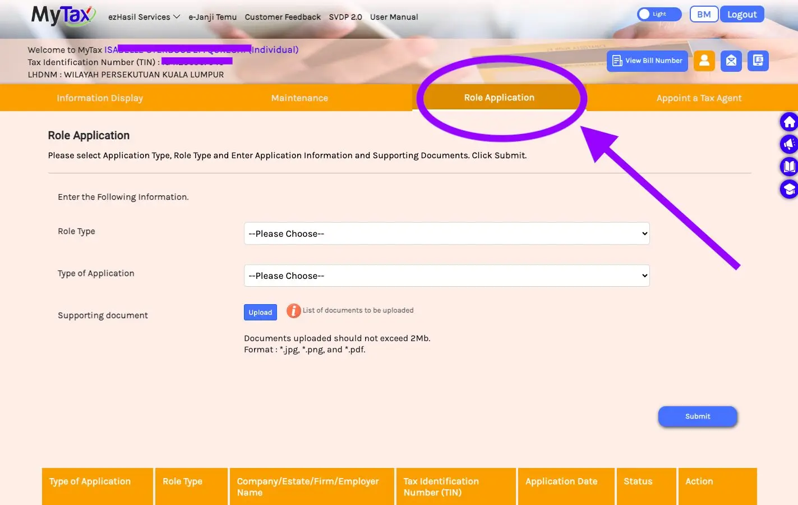
Task: Click the documents info icon
Action: click(293, 311)
